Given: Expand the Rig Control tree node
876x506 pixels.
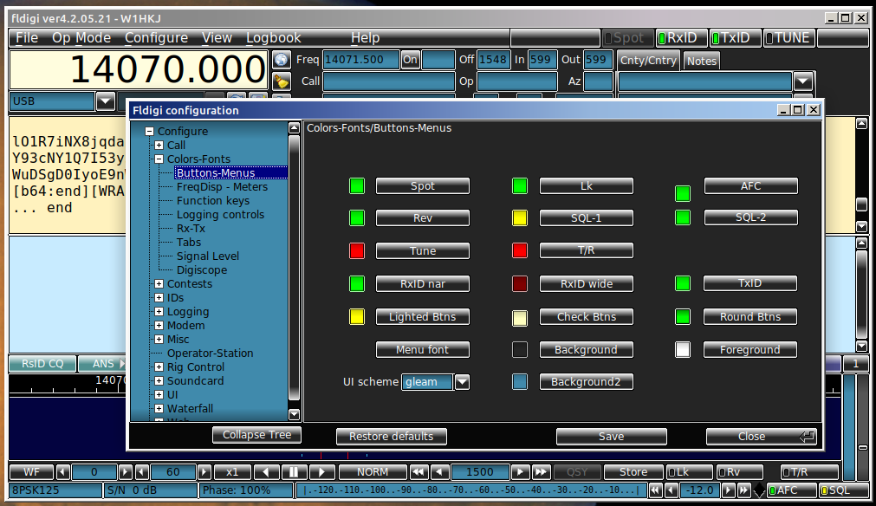Looking at the screenshot, I should tap(159, 367).
